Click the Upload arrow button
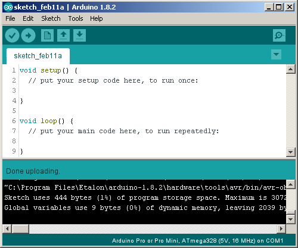This screenshot has width=298, height=248. click(29, 36)
